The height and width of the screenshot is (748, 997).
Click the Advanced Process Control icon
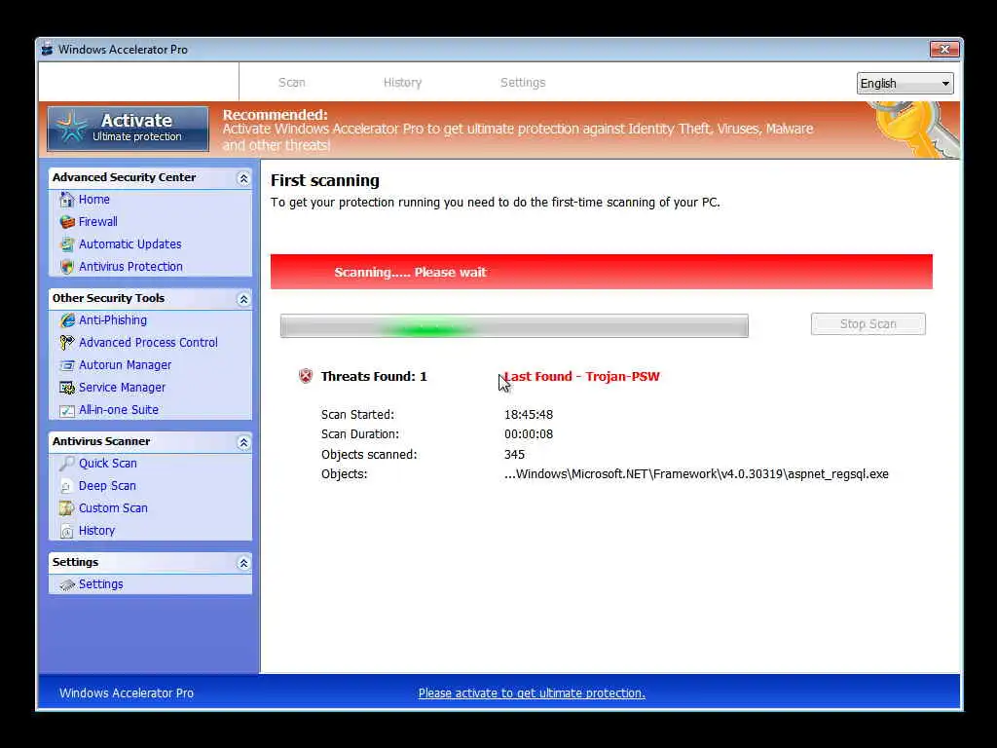67,343
